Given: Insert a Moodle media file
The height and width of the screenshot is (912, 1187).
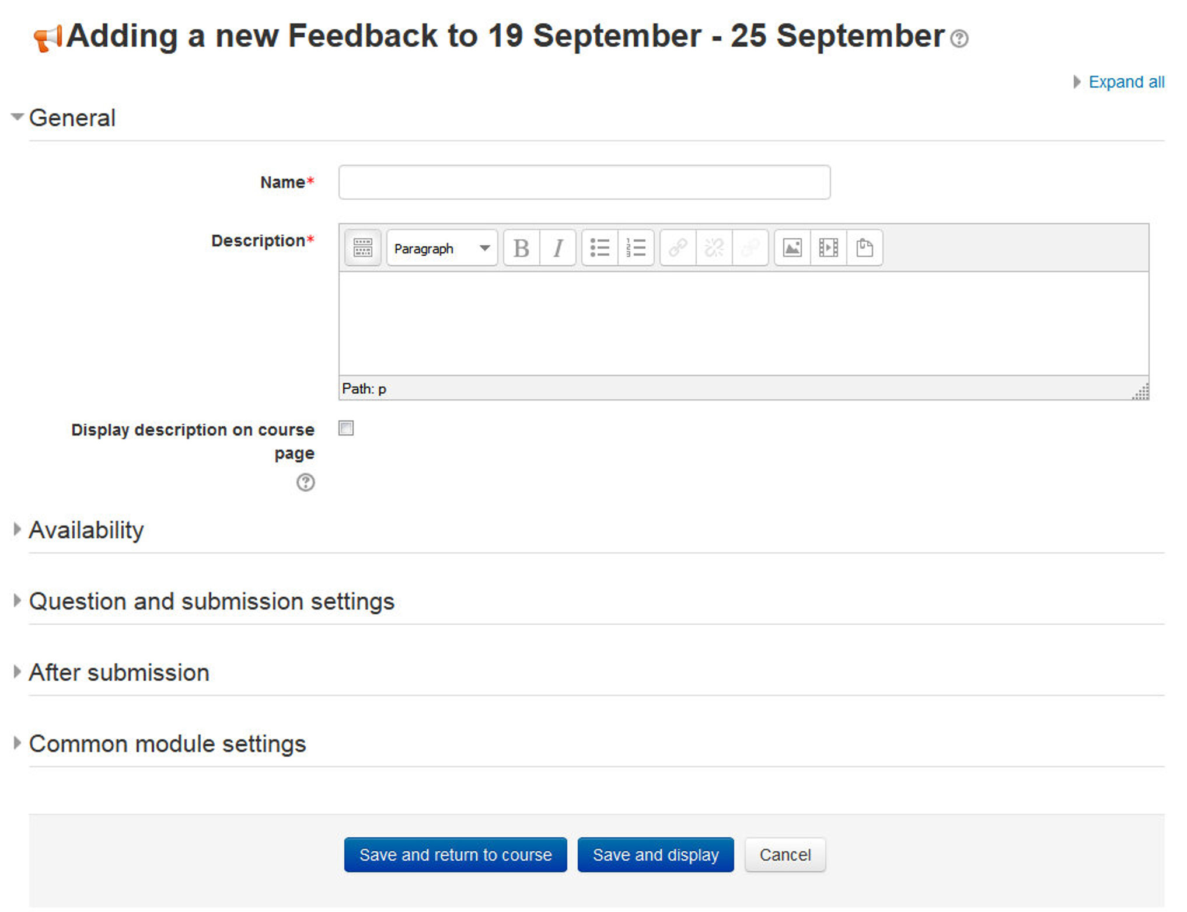Looking at the screenshot, I should tap(828, 248).
